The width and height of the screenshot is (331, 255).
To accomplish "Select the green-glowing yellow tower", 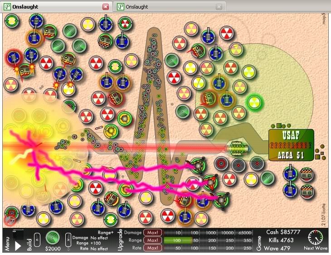I will [254, 102].
